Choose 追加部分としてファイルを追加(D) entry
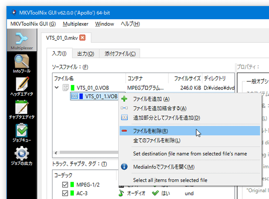Screen dimensions: 269x199 tap(190, 118)
